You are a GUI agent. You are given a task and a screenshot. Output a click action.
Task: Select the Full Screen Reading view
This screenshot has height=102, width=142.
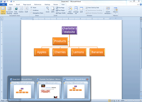click(9, 10)
